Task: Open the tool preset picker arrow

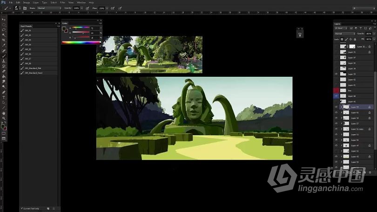Action: (x=10, y=8)
